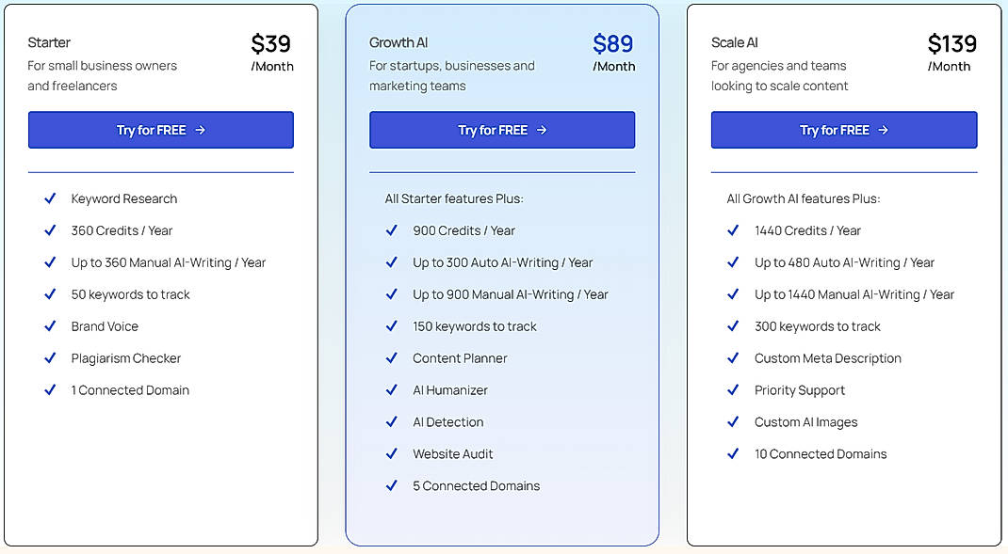Click Try for FREE on the Starter plan
This screenshot has width=1008, height=554.
160,131
